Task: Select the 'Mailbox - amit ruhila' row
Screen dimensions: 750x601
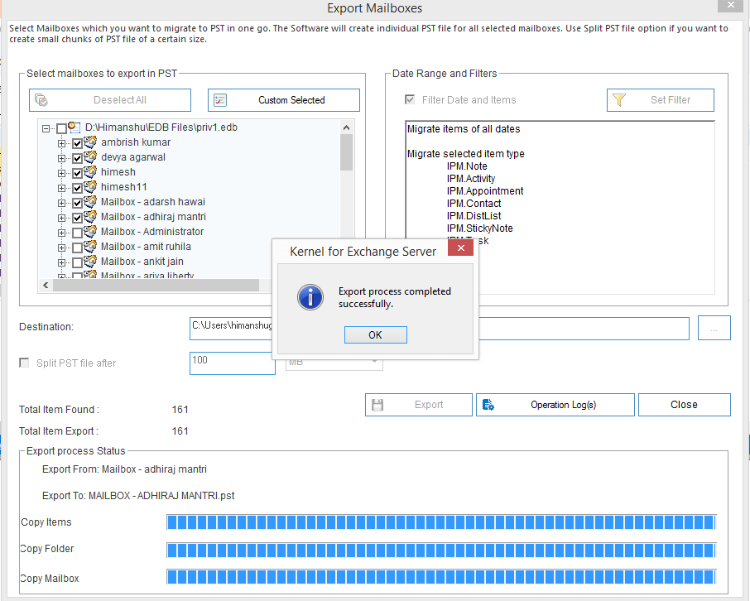Action: click(x=146, y=247)
